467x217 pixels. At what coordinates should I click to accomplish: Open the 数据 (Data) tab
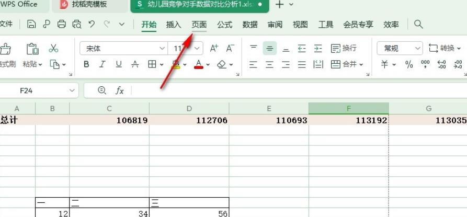250,25
